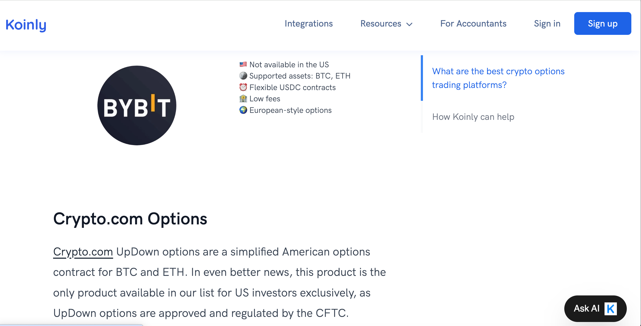The image size is (641, 326).
Task: Click the K icon in Ask AI
Action: point(610,309)
